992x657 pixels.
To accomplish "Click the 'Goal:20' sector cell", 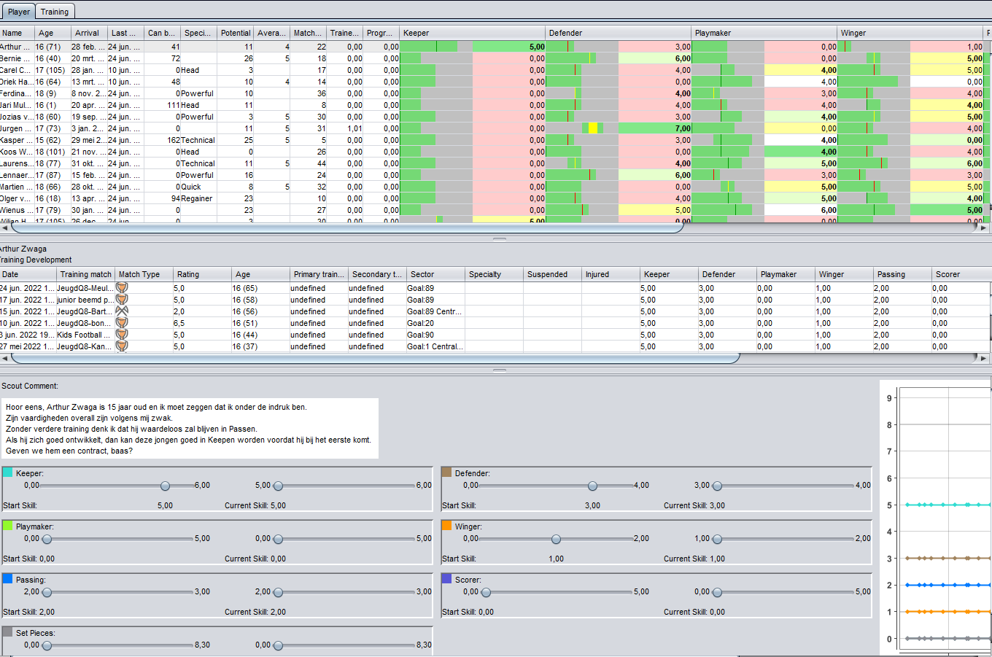I will (x=435, y=323).
